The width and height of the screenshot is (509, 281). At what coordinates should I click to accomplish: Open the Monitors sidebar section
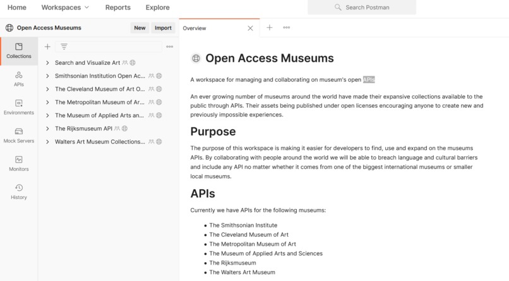point(19,164)
